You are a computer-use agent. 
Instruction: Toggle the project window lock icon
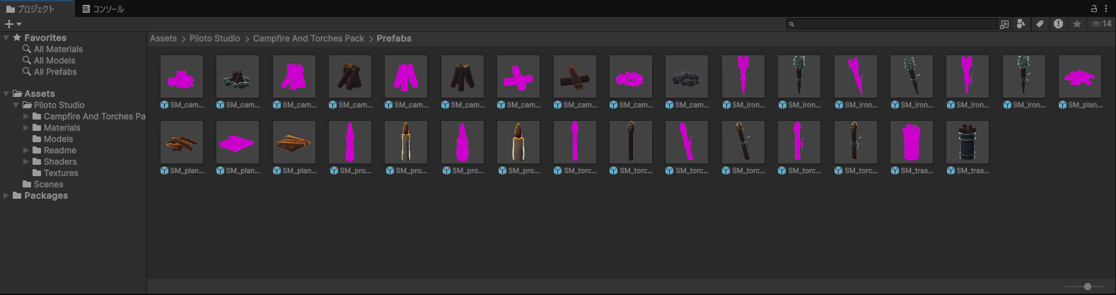tap(1094, 8)
